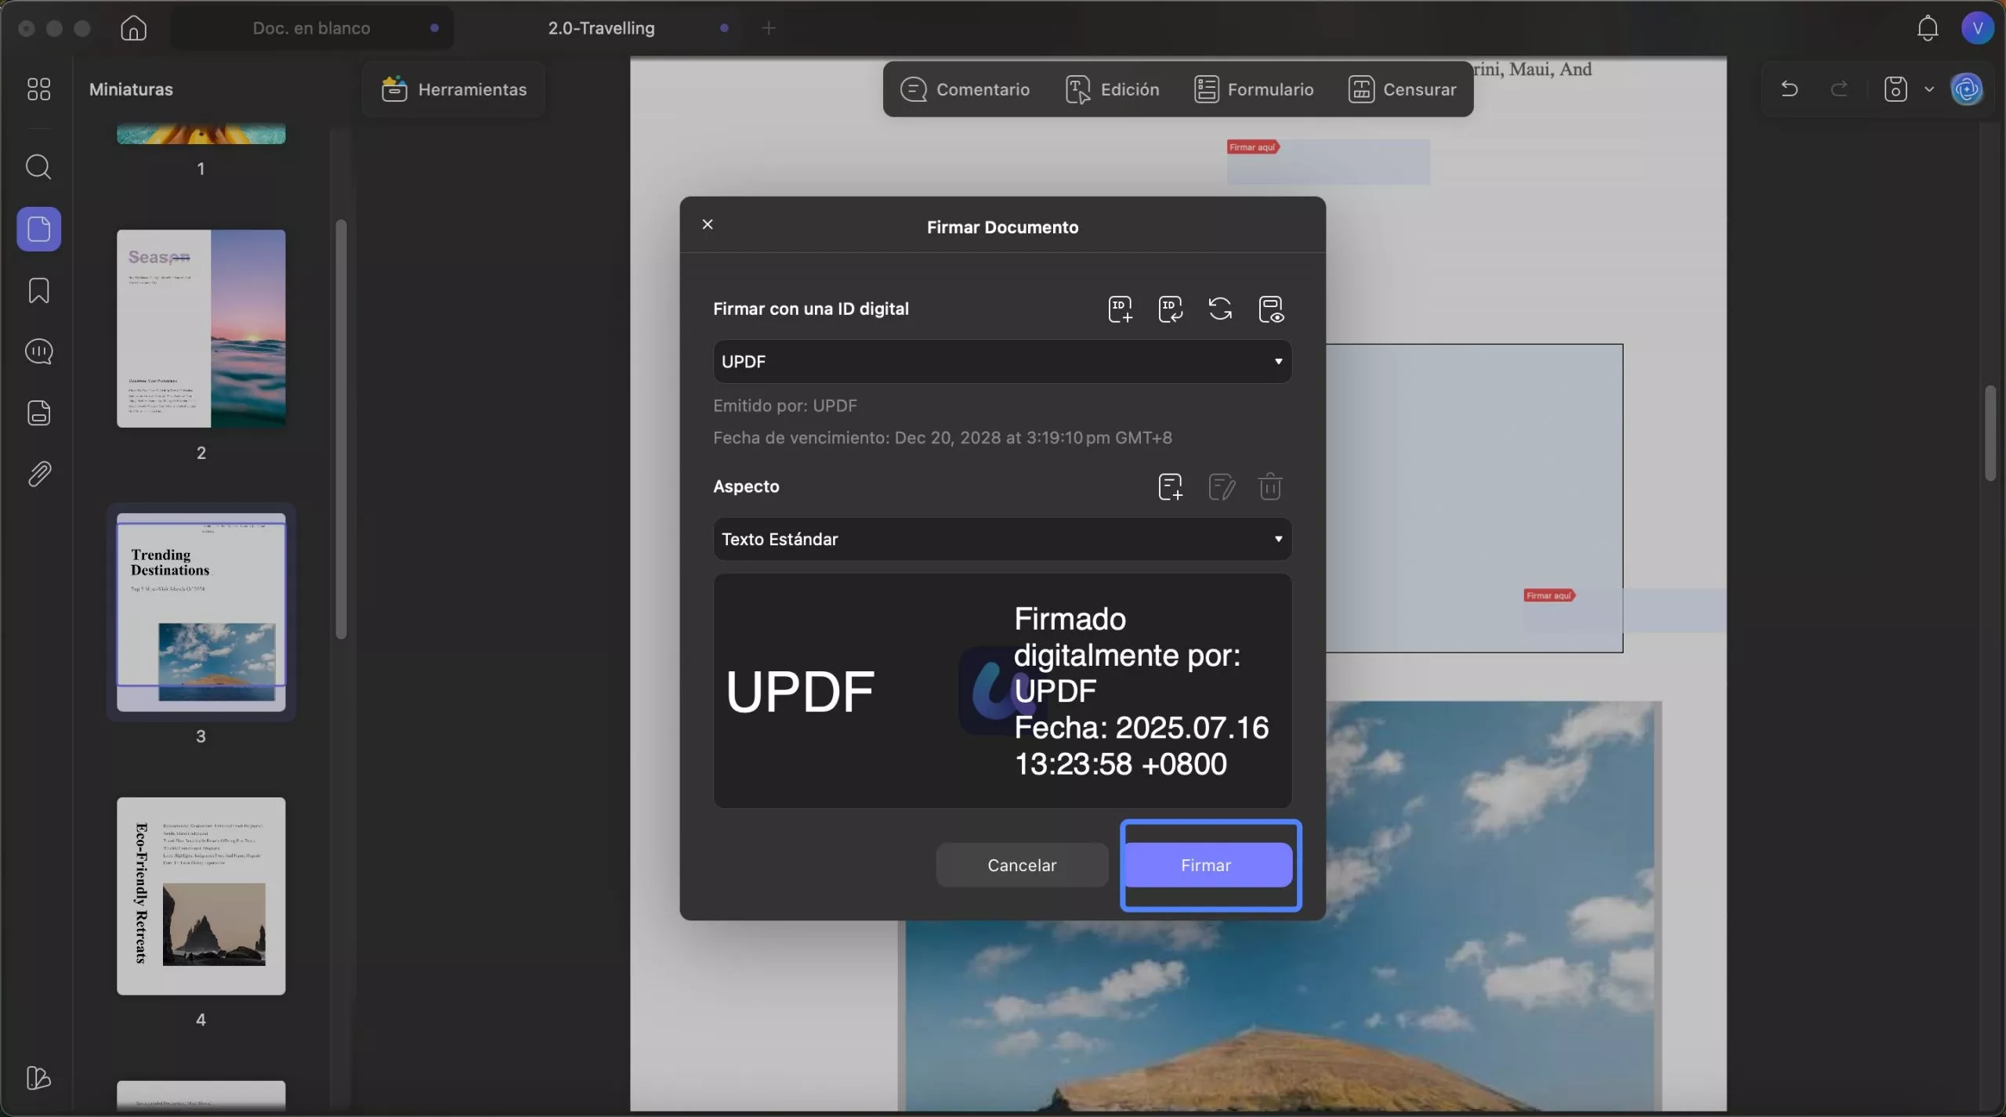Click the lower Firmar aquí signature field
The image size is (2006, 1117).
[x=1624, y=610]
